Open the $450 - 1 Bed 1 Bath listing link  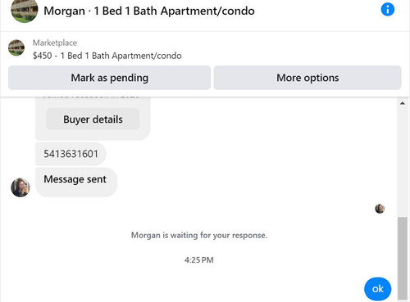point(107,56)
